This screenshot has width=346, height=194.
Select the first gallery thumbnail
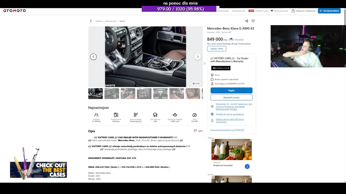click(95, 93)
